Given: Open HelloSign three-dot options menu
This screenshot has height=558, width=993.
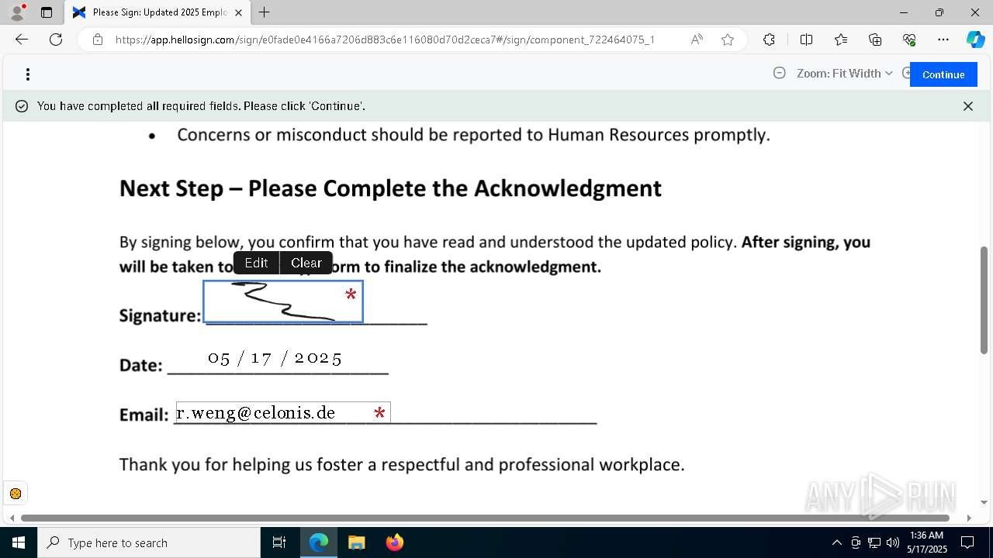Looking at the screenshot, I should pos(28,74).
